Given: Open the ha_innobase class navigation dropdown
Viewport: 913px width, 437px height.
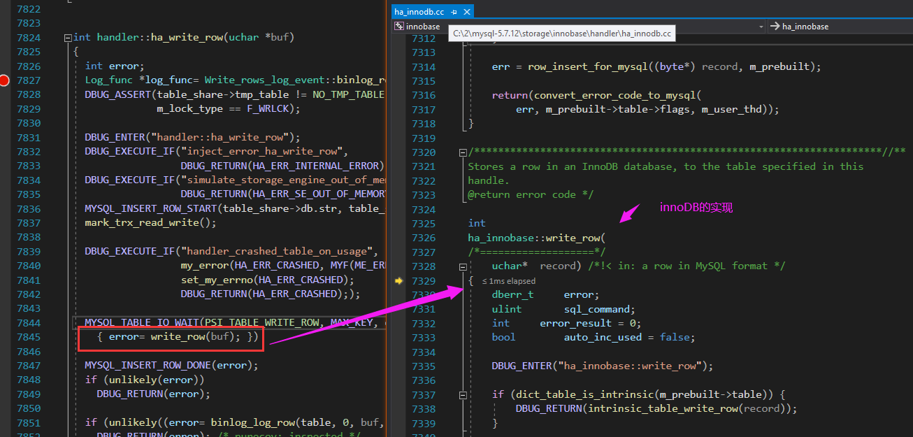Looking at the screenshot, I should coord(840,27).
